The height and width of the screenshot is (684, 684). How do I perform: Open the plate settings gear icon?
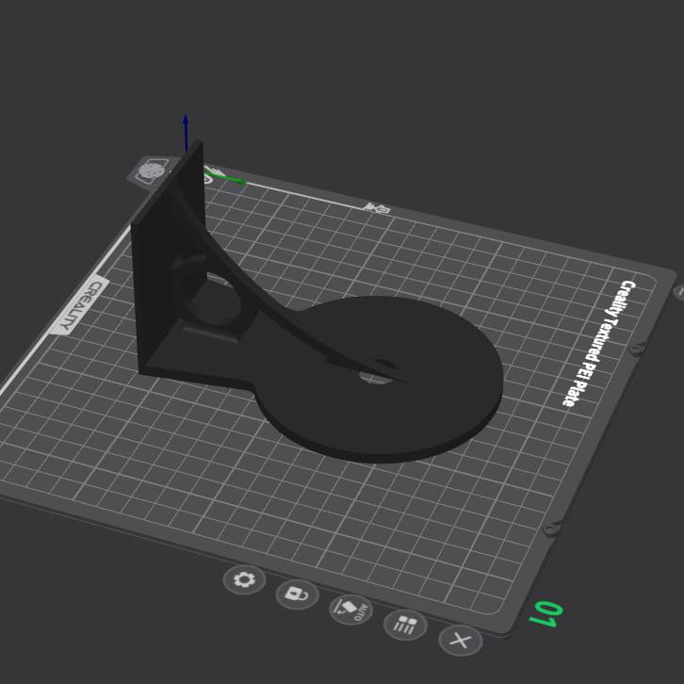[x=244, y=579]
